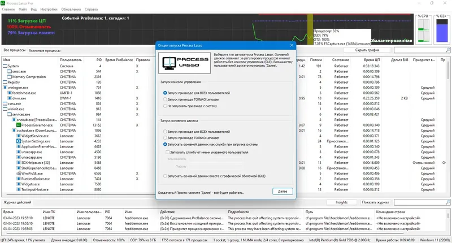Click the % ОЗУ memory usage meter
Screen dimensions: 452x243
tap(442, 29)
